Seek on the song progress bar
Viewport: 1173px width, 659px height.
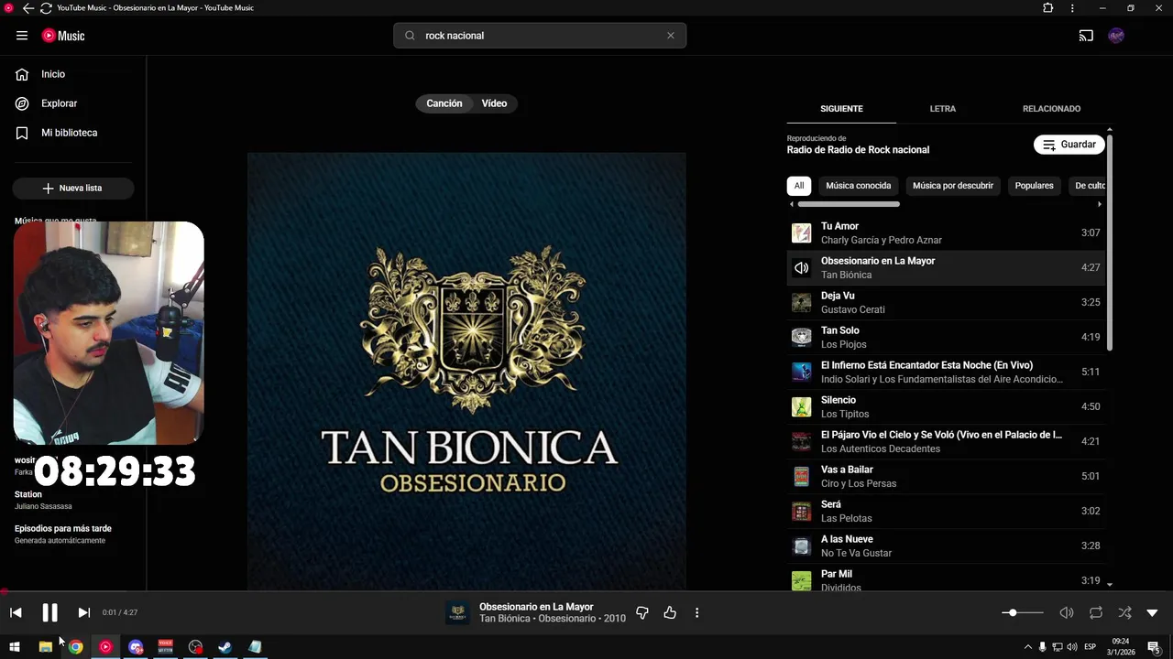coord(586,591)
